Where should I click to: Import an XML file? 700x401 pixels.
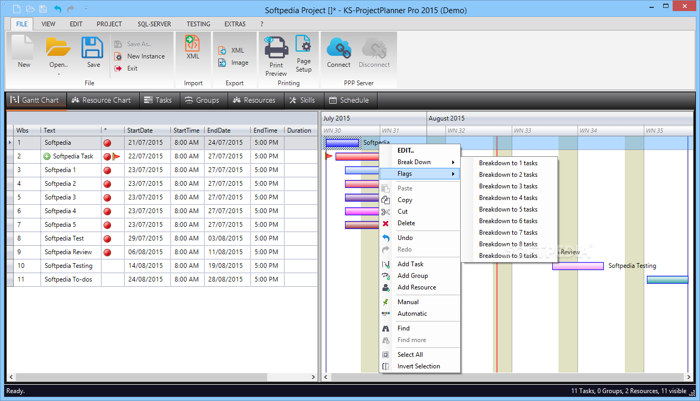coord(193,47)
